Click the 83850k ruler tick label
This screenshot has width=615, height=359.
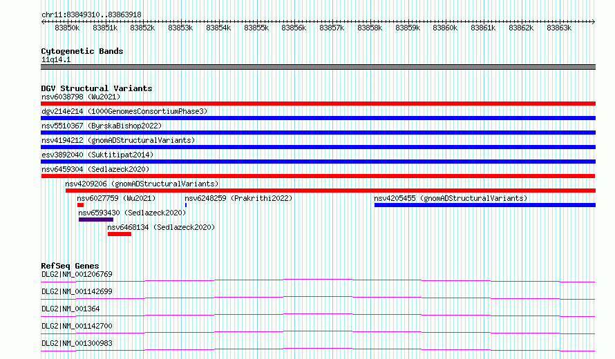(x=67, y=28)
